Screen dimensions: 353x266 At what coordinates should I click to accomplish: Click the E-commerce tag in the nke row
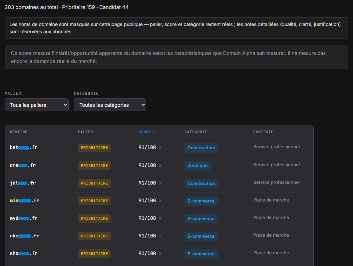201,236
